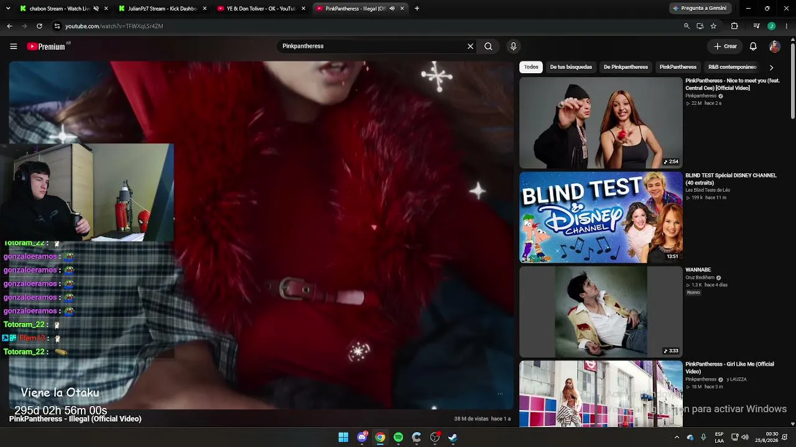This screenshot has width=796, height=447.
Task: Open the taskbar volume control
Action: click(745, 437)
